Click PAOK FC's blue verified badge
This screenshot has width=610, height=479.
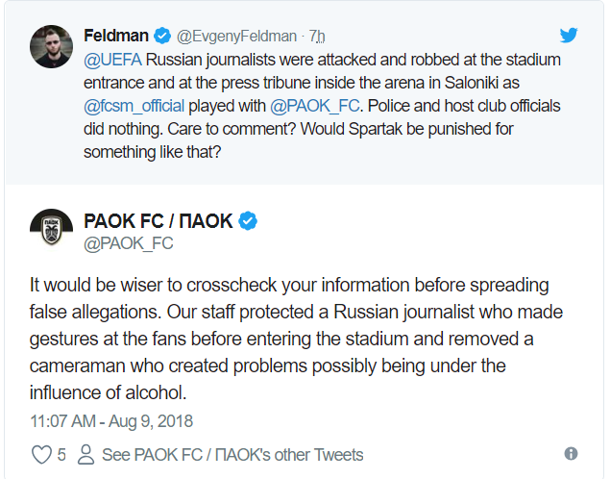click(x=248, y=221)
